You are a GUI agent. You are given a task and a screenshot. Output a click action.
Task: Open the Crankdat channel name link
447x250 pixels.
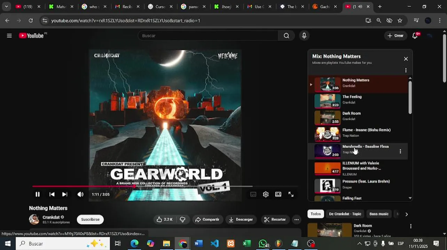pyautogui.click(x=51, y=217)
